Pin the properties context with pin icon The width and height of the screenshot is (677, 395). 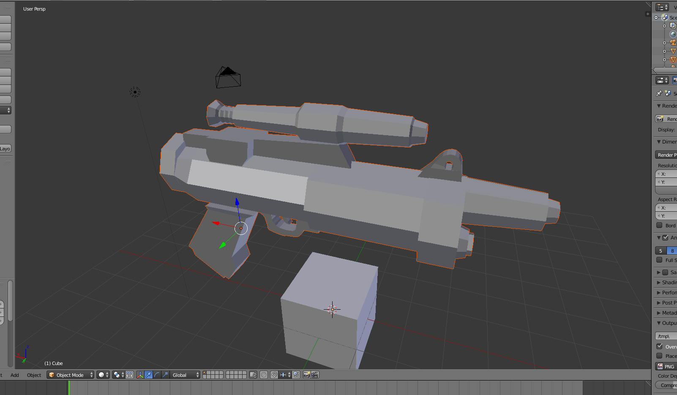click(x=659, y=93)
